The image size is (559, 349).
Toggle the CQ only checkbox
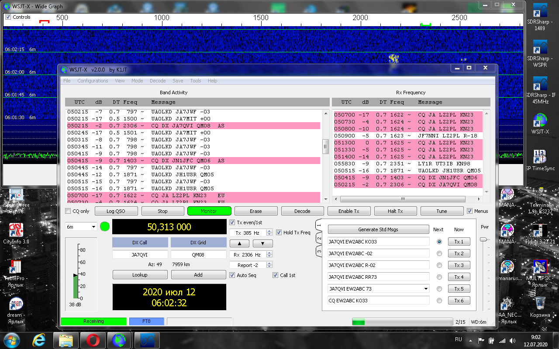68,211
